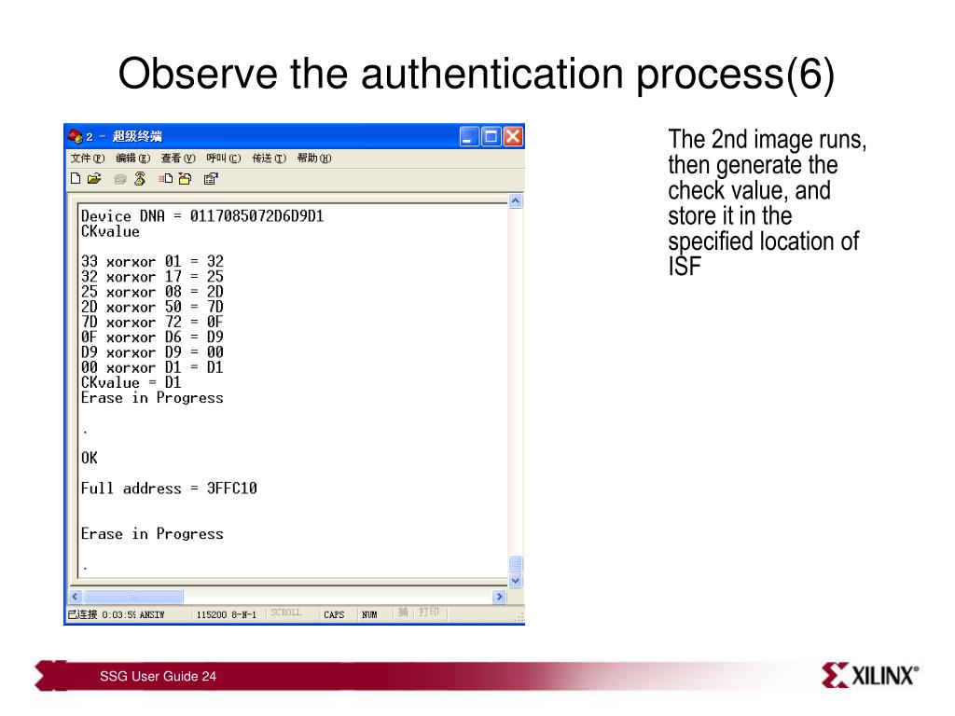Click the 'SCROLL' status bar indicator
This screenshot has width=955, height=716.
(x=286, y=613)
